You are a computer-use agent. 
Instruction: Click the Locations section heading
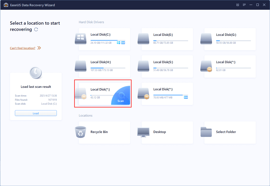point(86,116)
